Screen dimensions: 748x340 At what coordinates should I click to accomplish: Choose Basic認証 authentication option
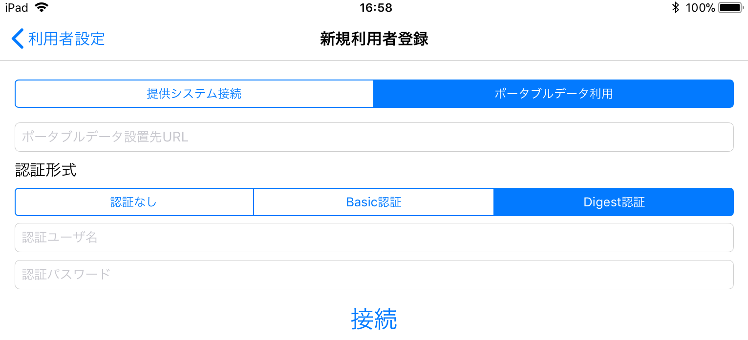[374, 202]
